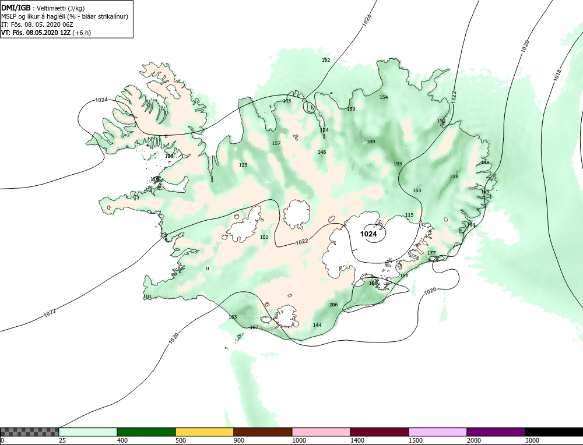The height and width of the screenshot is (445, 583).
Task: Click the legend tick label 25
Action: coord(62,440)
